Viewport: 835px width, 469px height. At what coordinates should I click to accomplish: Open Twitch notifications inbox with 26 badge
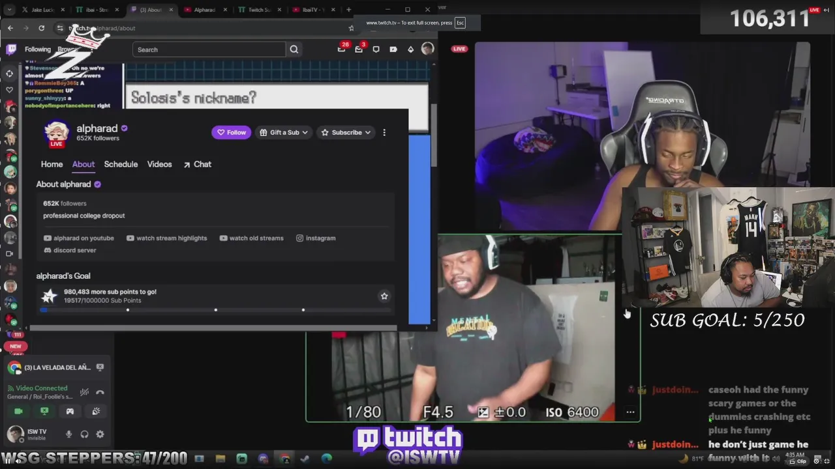tap(342, 49)
